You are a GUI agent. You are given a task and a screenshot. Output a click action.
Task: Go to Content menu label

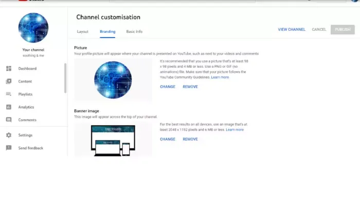coord(25,81)
